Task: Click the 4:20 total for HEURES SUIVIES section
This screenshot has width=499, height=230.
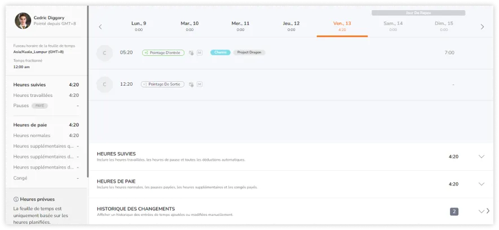Action: [x=453, y=157]
